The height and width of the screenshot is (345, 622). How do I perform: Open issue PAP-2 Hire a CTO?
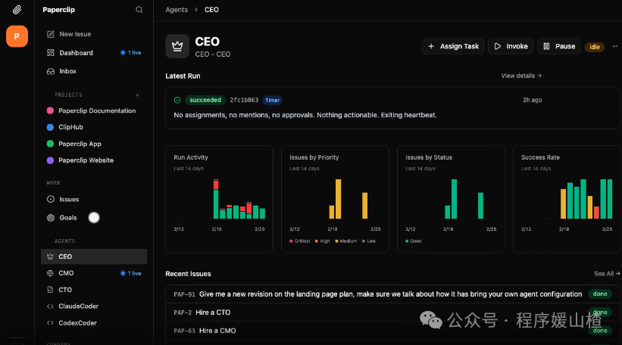tap(392, 312)
